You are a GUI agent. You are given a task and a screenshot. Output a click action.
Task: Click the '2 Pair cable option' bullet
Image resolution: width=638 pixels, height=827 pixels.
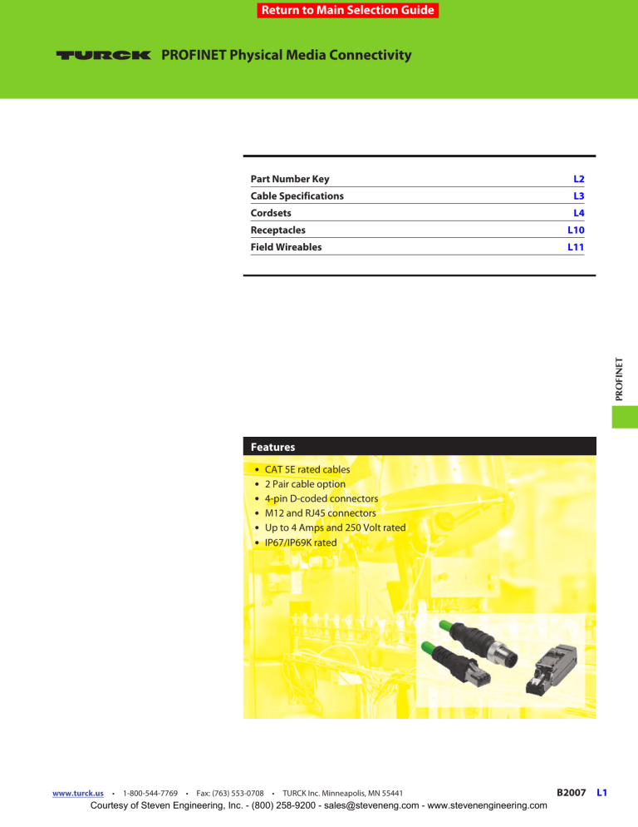(x=305, y=484)
